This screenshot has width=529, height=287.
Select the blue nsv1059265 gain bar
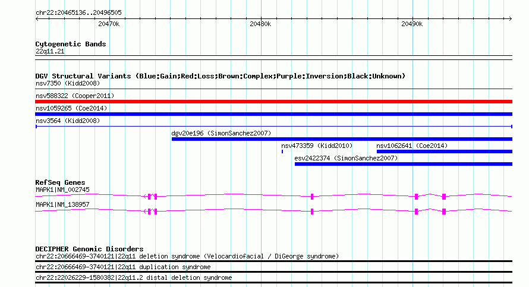pos(273,114)
